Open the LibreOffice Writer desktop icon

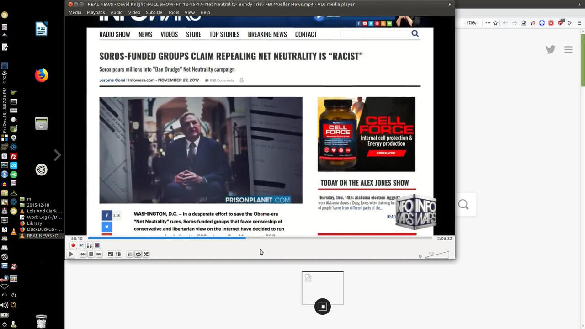[x=42, y=29]
